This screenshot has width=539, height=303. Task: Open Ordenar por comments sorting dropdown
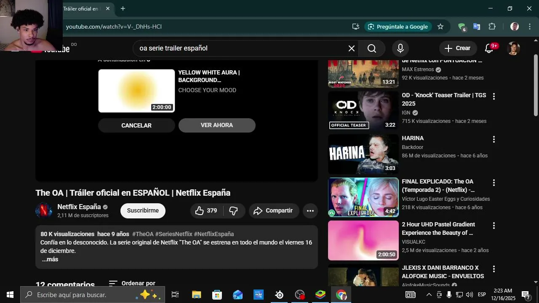pyautogui.click(x=132, y=284)
